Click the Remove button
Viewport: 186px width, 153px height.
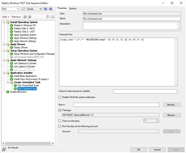click(x=16, y=17)
